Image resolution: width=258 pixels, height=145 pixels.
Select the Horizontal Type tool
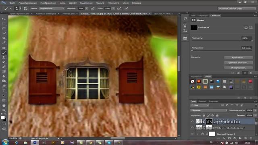click(x=4, y=91)
